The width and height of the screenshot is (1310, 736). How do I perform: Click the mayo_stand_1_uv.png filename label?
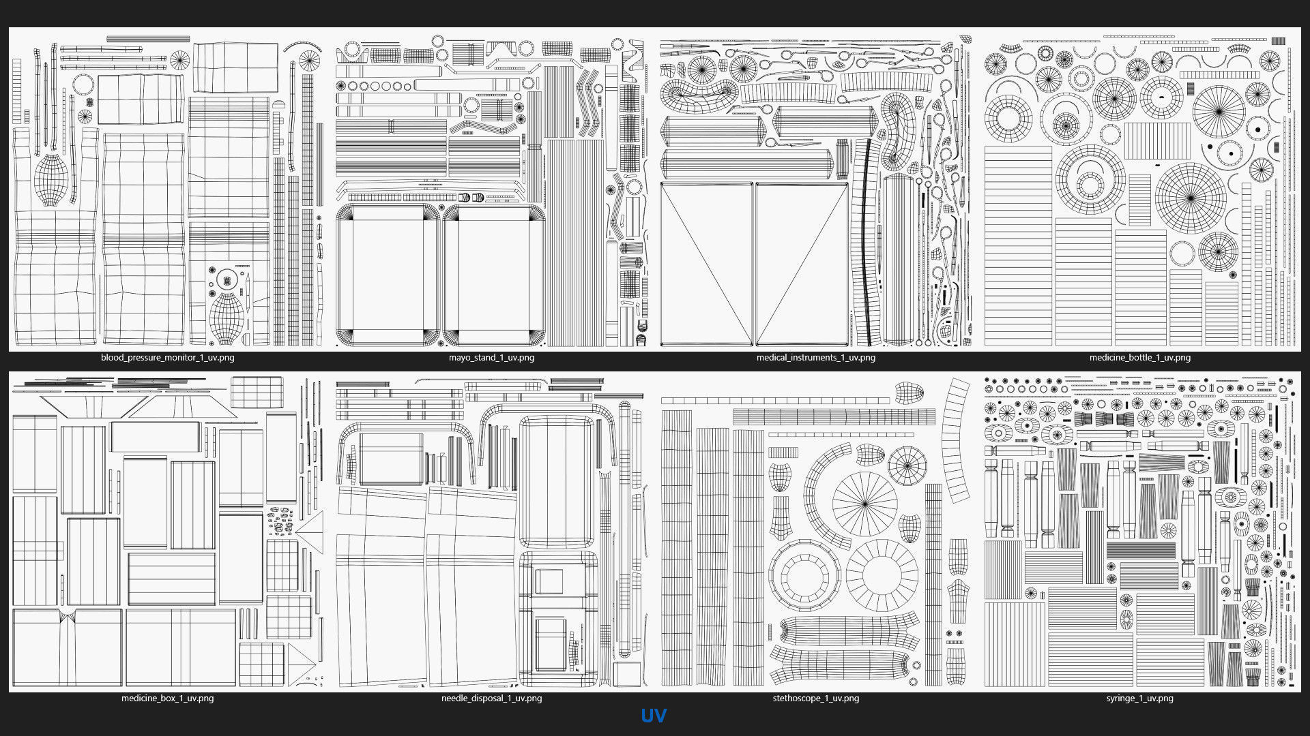(491, 358)
